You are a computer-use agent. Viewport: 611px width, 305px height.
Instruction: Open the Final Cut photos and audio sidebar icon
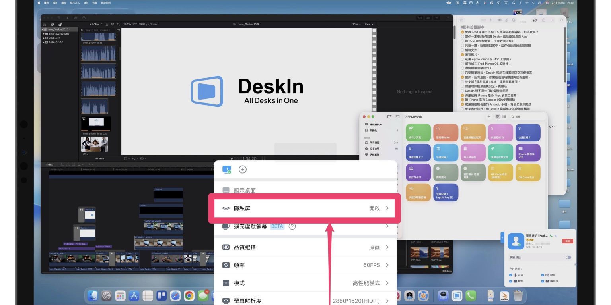pos(52,24)
